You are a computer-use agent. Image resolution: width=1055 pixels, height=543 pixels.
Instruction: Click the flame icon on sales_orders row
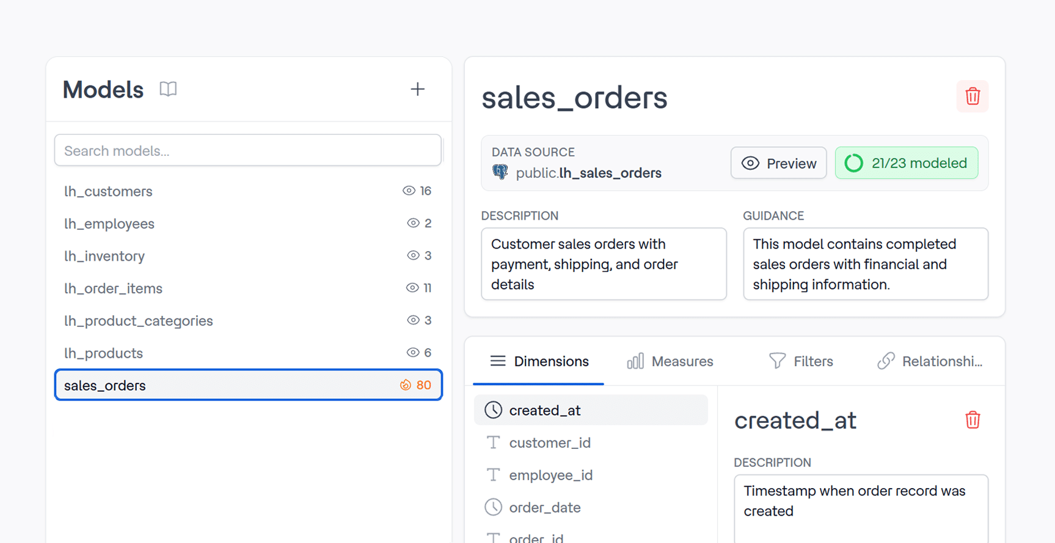click(405, 385)
